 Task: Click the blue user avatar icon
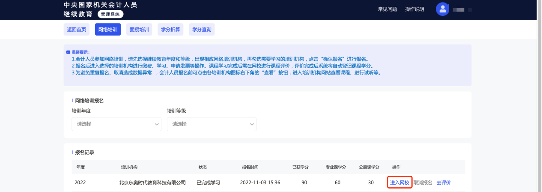[442, 9]
